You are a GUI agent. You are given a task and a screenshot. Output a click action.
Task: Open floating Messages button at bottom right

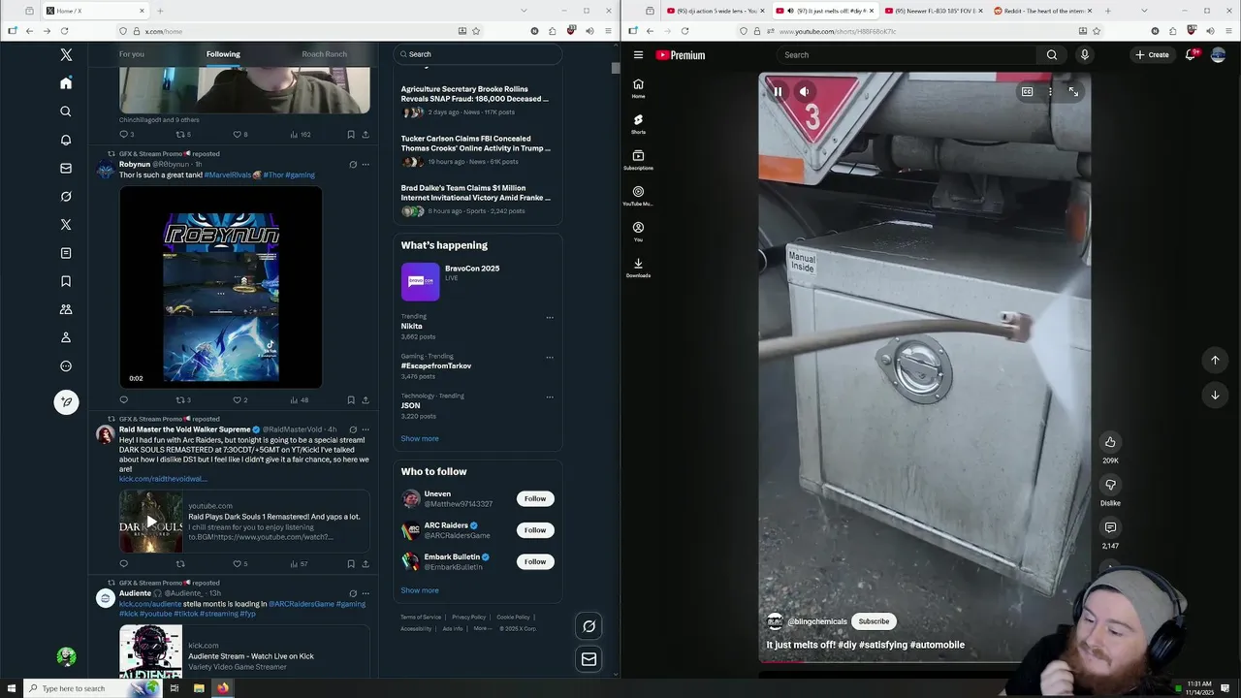[589, 659]
